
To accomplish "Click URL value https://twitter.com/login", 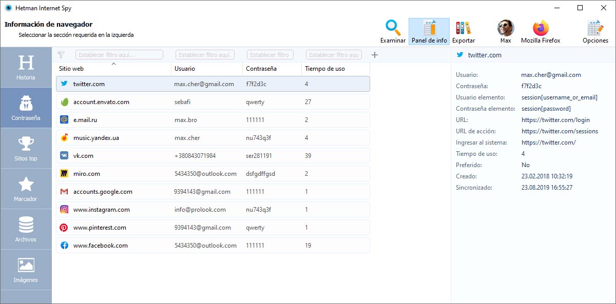I will point(555,120).
